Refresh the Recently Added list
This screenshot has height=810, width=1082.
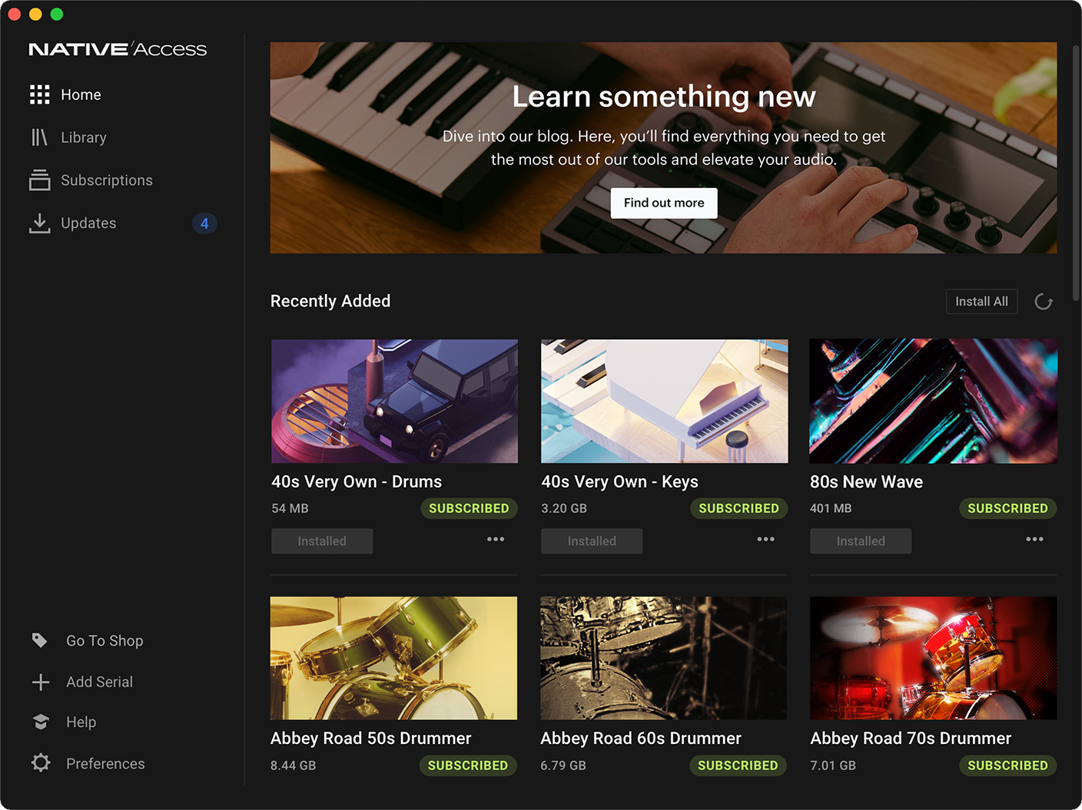[x=1044, y=302]
